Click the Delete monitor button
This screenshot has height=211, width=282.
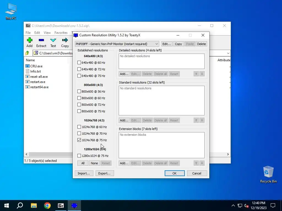[x=201, y=44]
